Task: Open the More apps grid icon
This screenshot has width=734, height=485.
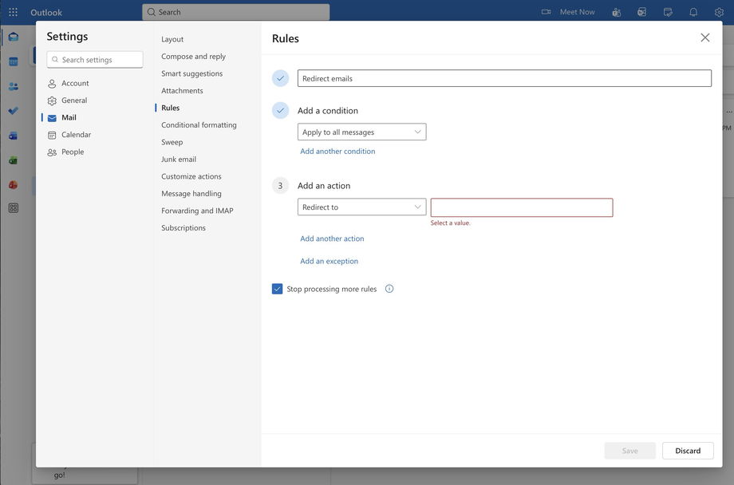Action: tap(13, 208)
